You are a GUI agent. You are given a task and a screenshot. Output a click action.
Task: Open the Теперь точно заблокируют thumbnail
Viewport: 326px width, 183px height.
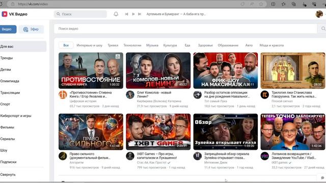[x=293, y=132]
